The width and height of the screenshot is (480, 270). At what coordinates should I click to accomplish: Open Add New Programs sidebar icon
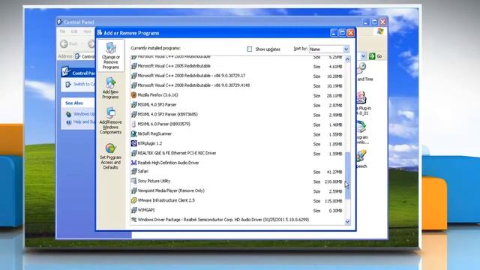[110, 83]
